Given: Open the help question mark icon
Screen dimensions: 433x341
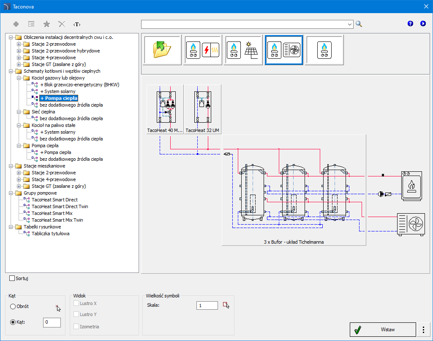Looking at the screenshot, I should [x=410, y=24].
